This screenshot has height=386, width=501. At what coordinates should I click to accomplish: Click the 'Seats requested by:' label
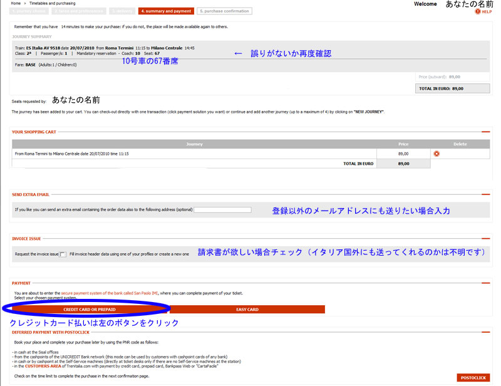(29, 102)
